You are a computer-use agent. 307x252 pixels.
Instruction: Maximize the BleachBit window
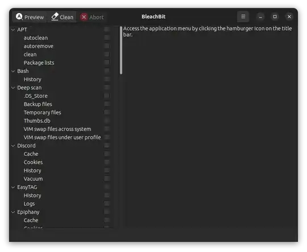(275, 17)
